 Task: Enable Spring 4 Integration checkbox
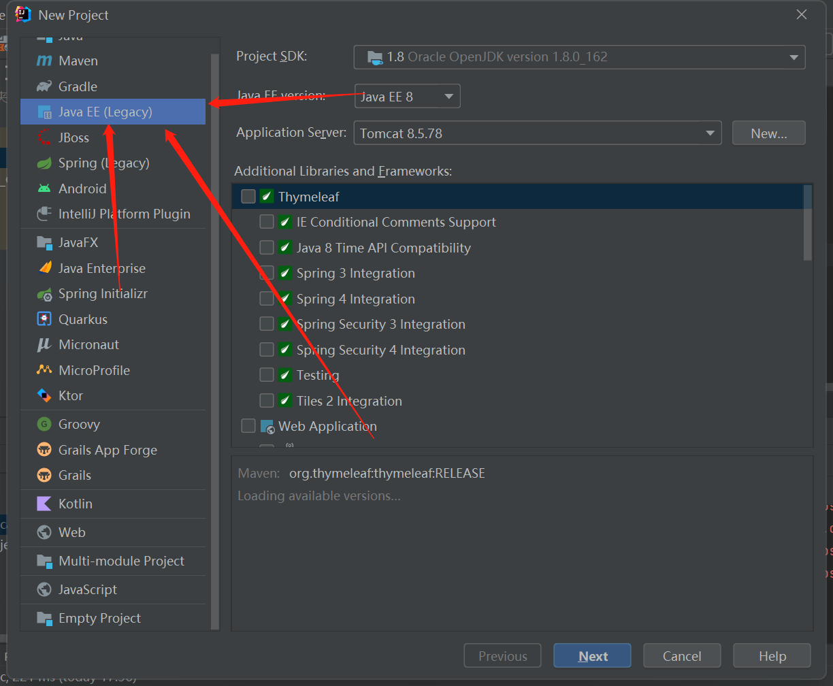click(267, 299)
